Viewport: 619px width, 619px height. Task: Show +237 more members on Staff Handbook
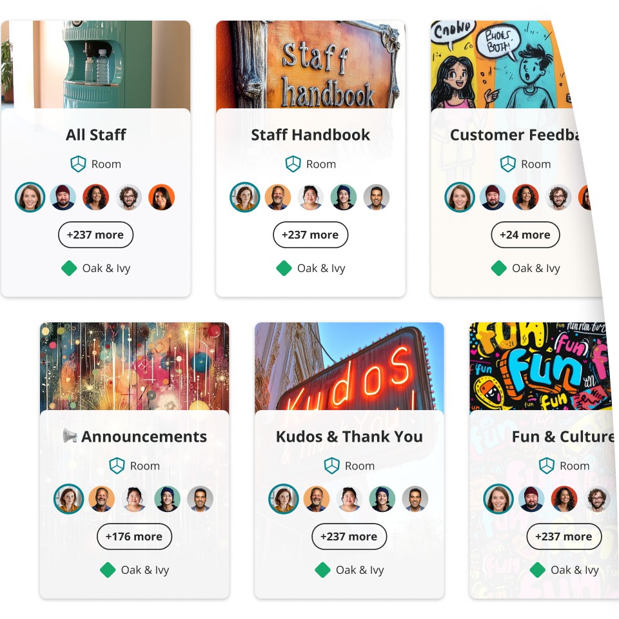pos(310,235)
